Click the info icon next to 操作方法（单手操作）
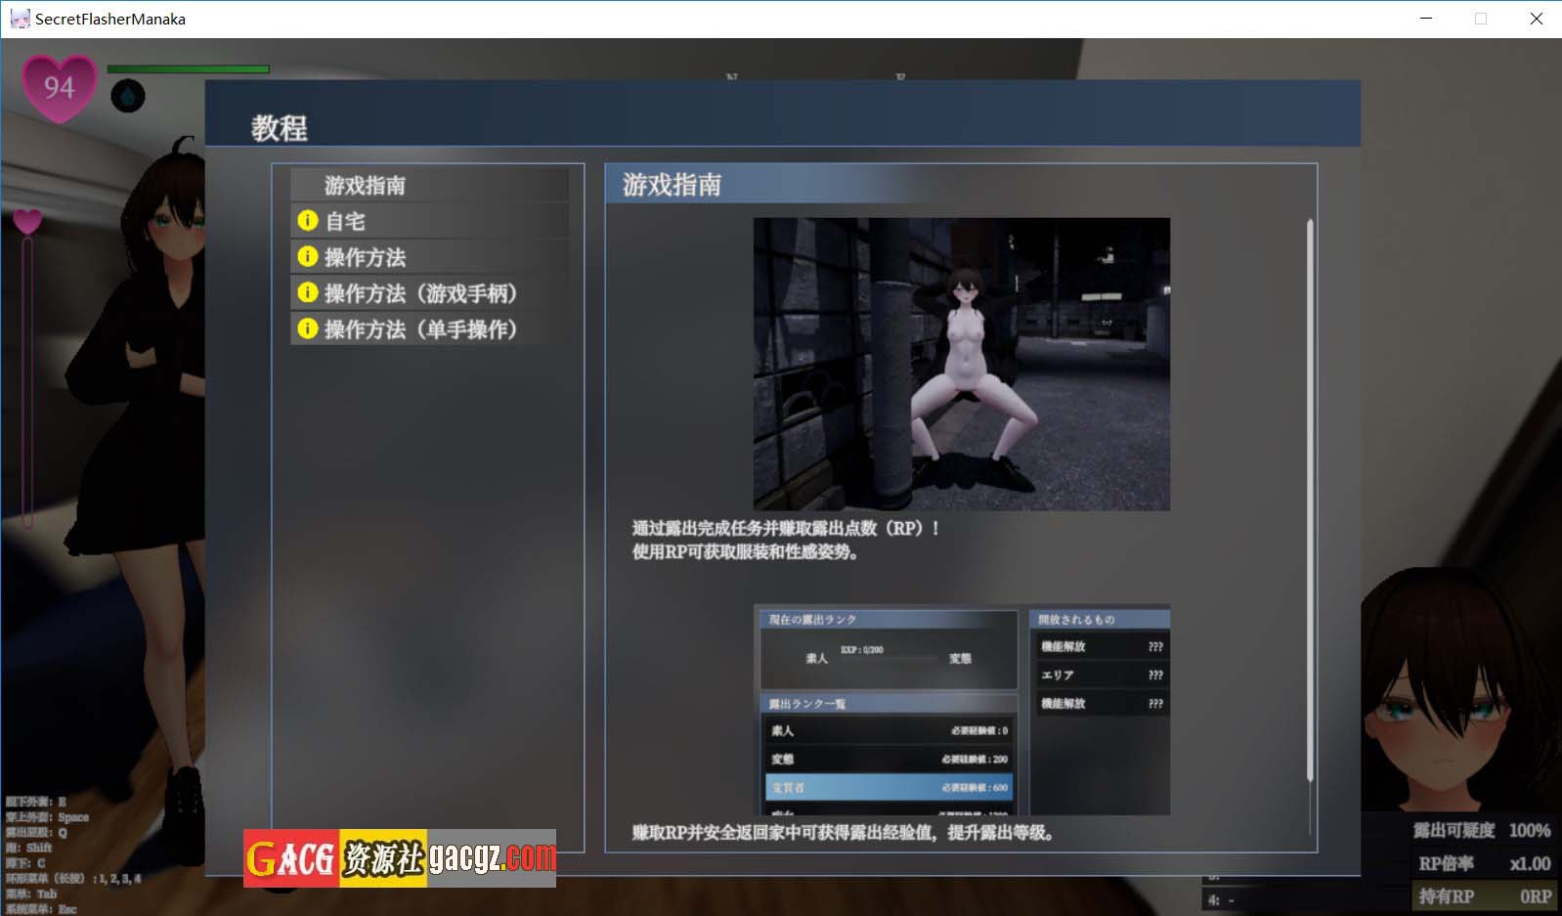 [308, 328]
